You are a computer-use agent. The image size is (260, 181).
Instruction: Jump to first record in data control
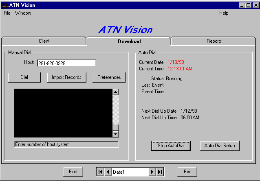tap(100, 172)
